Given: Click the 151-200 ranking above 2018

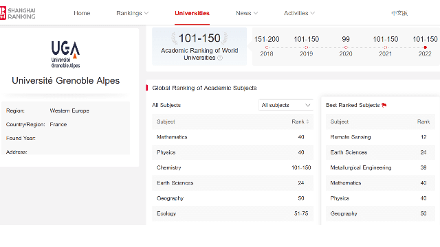Looking at the screenshot, I should [267, 39].
